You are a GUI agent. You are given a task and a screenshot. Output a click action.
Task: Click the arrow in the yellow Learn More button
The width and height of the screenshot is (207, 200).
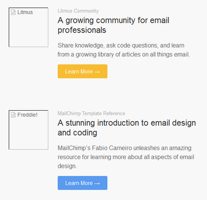pyautogui.click(x=97, y=72)
